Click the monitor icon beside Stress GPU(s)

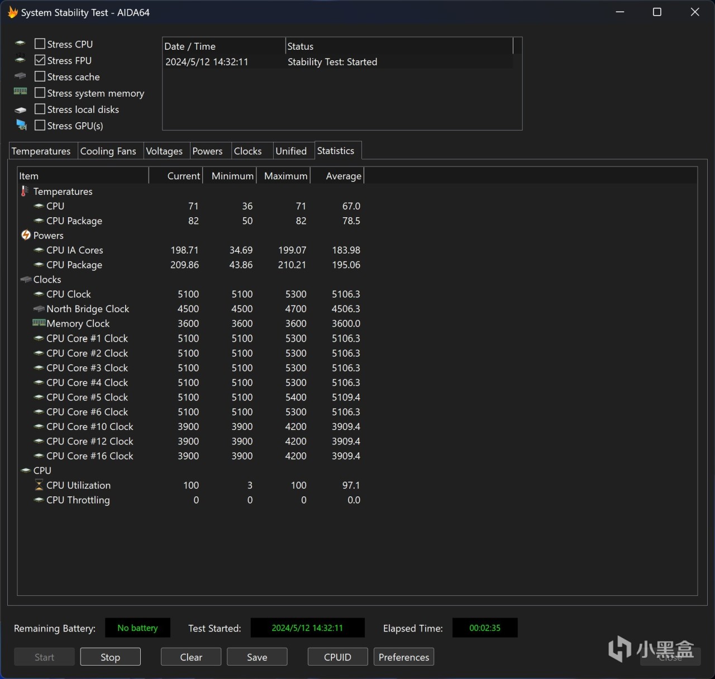tap(21, 125)
